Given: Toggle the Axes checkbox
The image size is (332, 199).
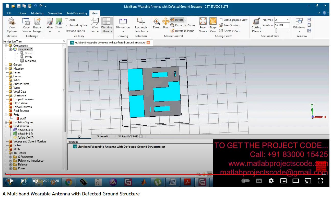Looking at the screenshot, I should click(x=67, y=20).
